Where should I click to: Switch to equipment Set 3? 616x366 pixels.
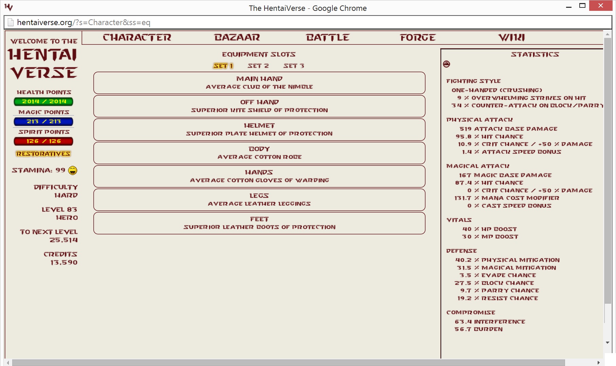pos(294,66)
